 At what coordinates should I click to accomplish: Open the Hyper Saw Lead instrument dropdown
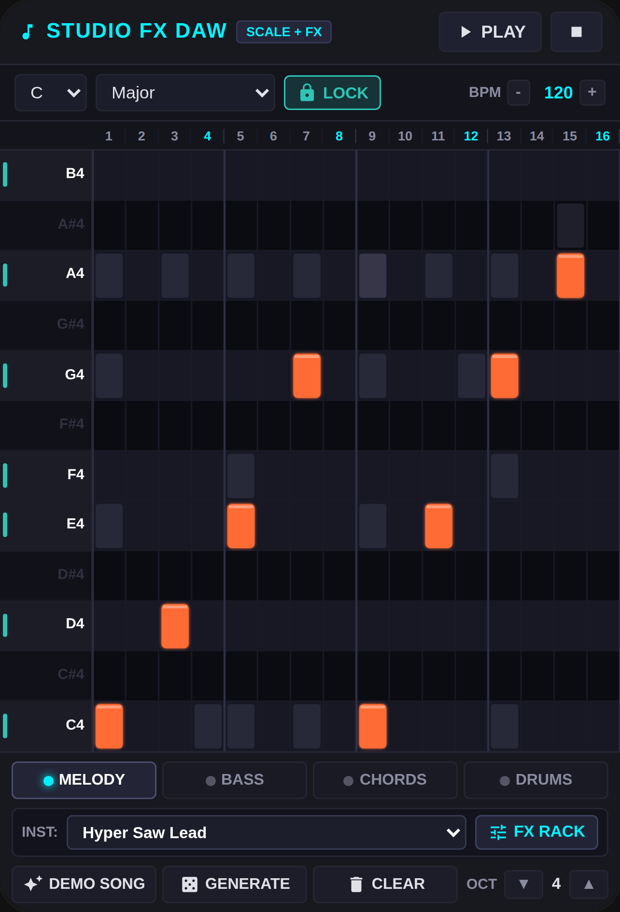pos(267,832)
